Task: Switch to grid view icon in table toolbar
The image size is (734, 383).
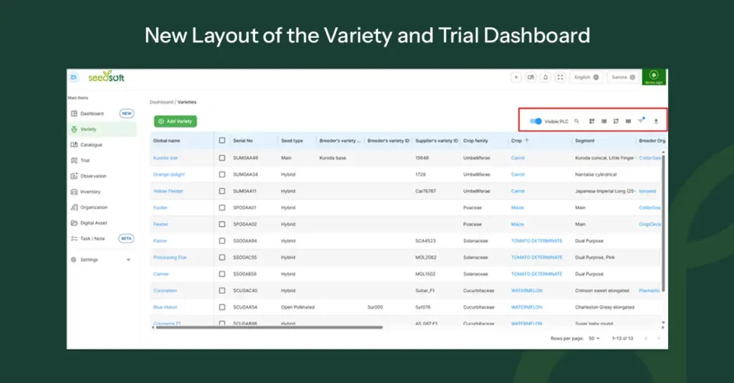Action: click(591, 121)
